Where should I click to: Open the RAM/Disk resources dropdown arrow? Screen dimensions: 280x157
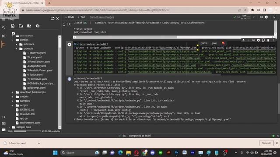click(x=254, y=17)
